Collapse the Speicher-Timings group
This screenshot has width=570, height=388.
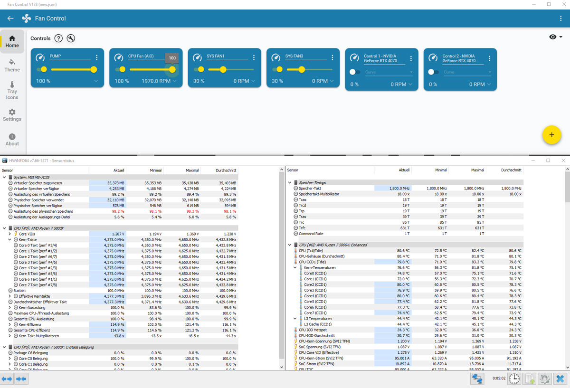289,183
